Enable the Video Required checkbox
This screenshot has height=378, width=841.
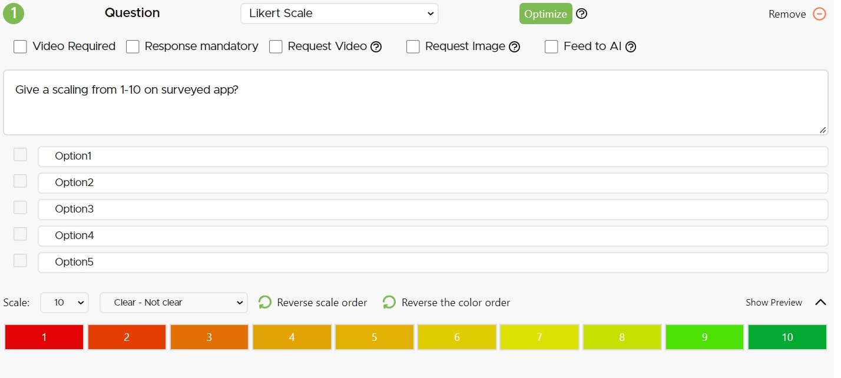click(x=21, y=47)
